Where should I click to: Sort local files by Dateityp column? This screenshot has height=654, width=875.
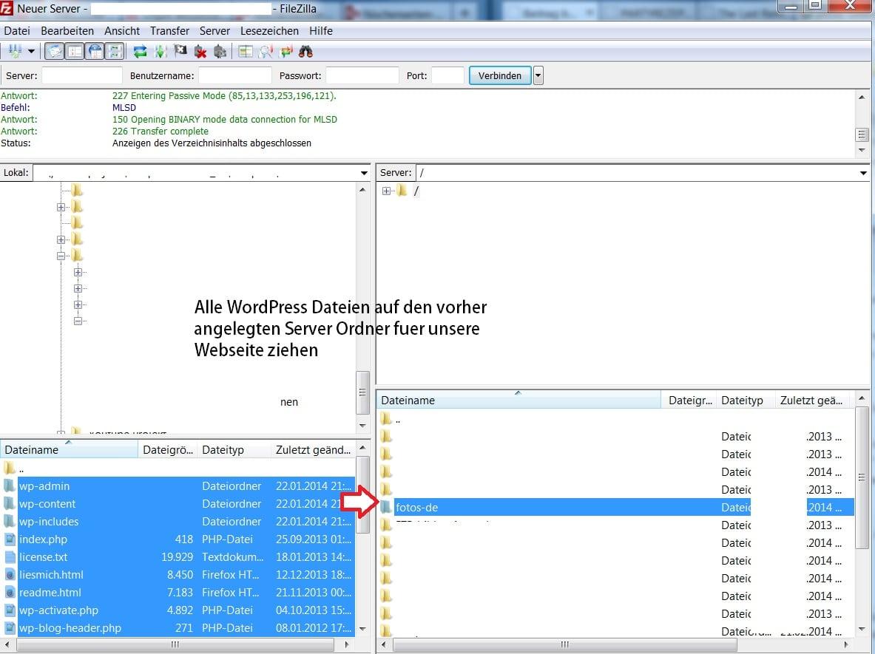(234, 449)
